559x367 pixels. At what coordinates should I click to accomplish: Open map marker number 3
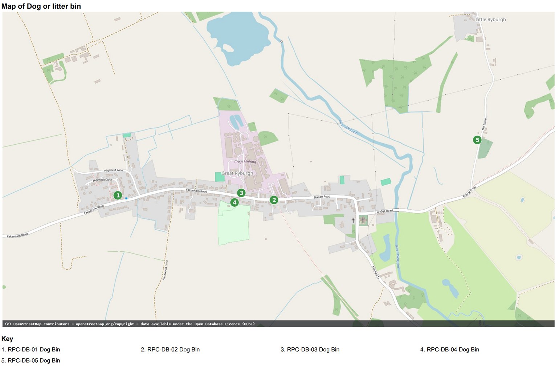(241, 193)
